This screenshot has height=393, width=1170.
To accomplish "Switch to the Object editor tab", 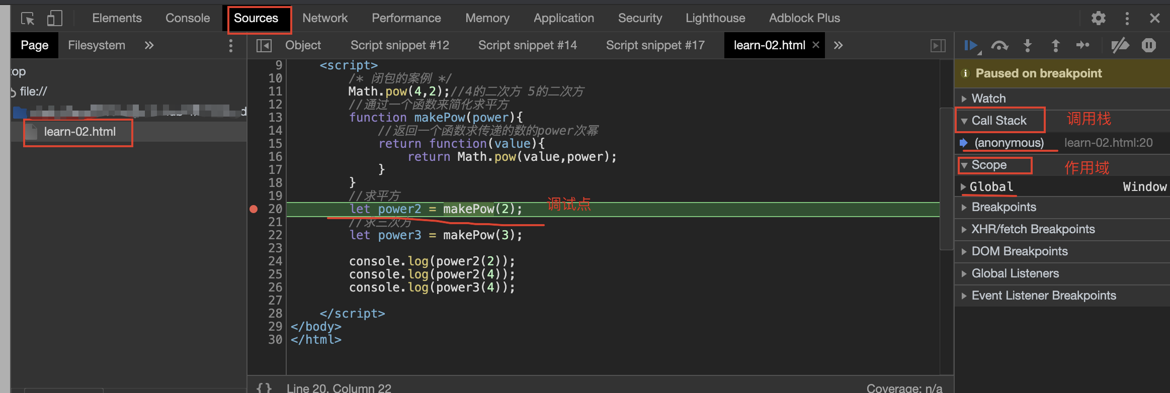I will coord(303,45).
